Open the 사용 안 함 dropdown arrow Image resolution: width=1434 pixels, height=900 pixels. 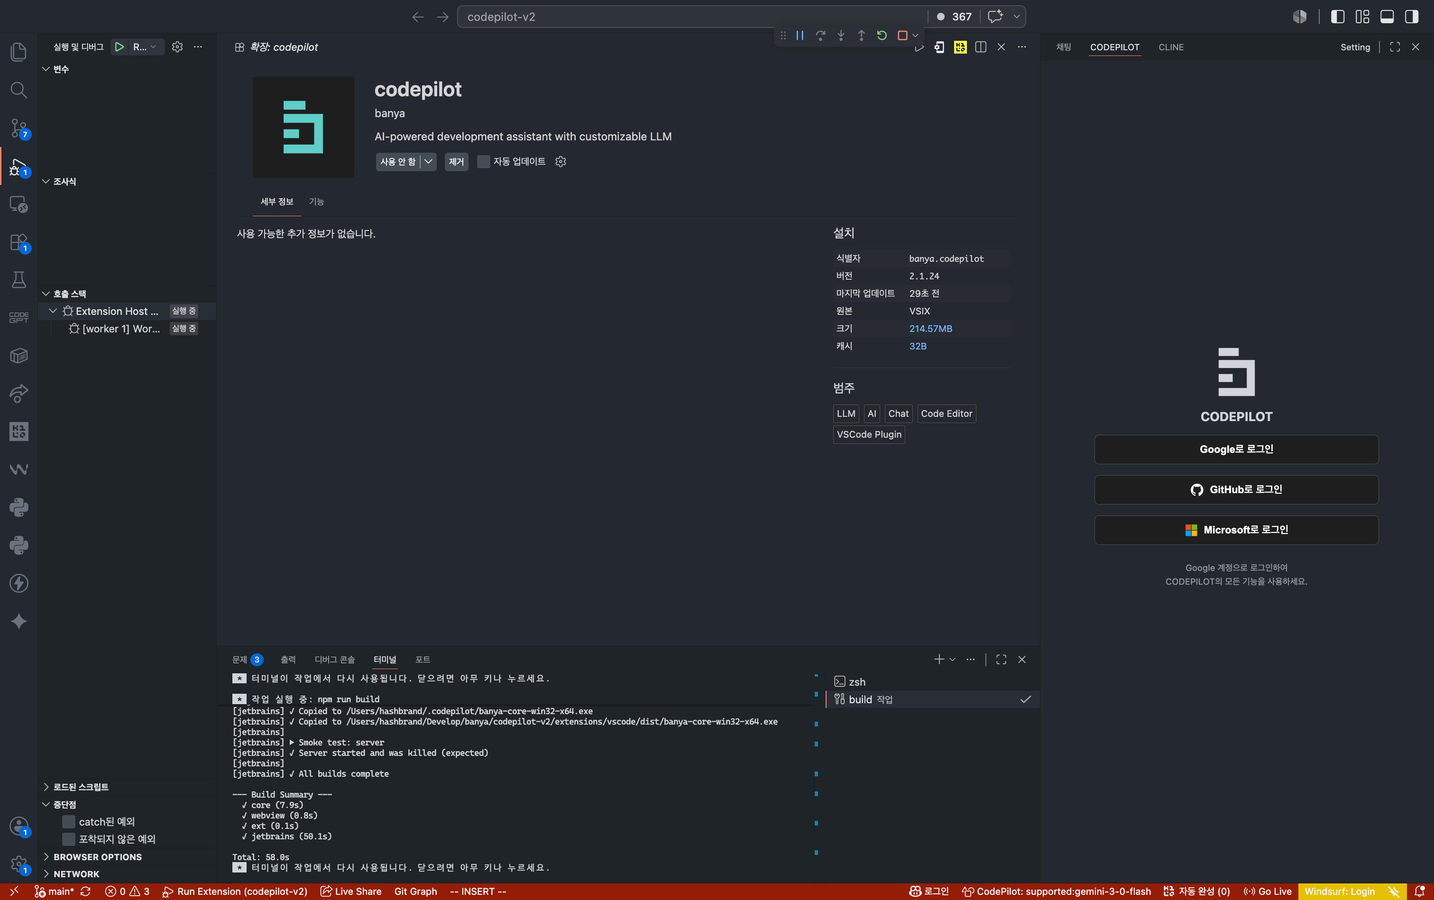click(x=429, y=162)
